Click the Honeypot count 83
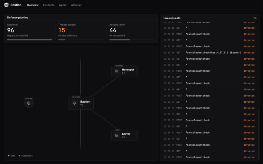The width and height of the screenshot is (263, 164). point(123,73)
